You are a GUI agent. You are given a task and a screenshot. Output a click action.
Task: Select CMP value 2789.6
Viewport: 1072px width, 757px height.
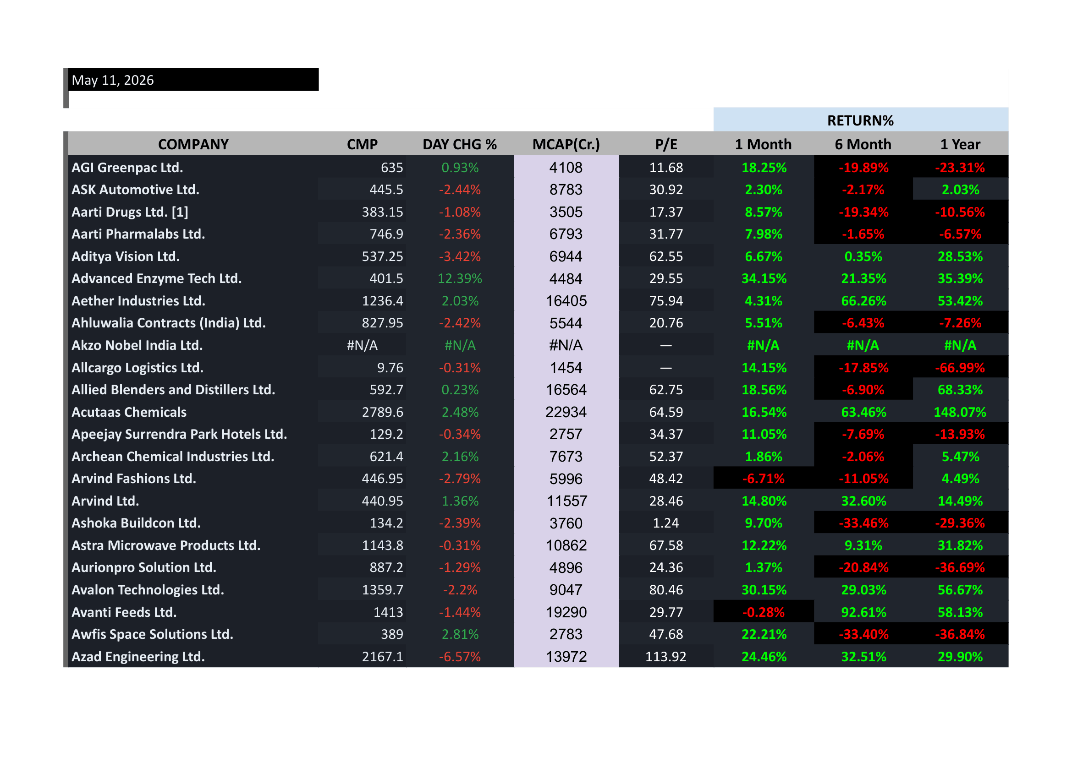(382, 412)
